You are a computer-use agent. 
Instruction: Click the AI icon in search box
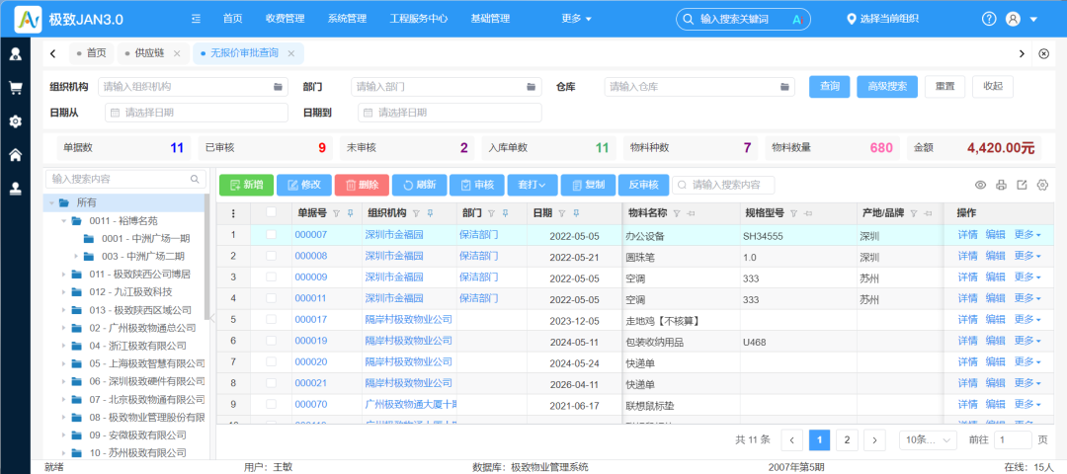798,19
